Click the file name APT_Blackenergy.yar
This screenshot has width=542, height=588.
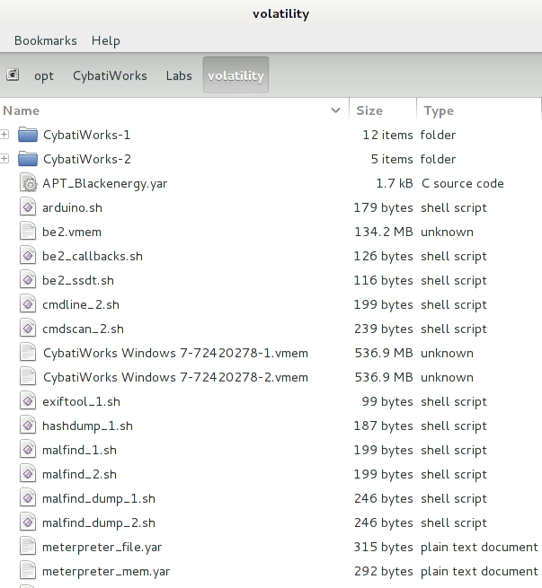pos(105,184)
